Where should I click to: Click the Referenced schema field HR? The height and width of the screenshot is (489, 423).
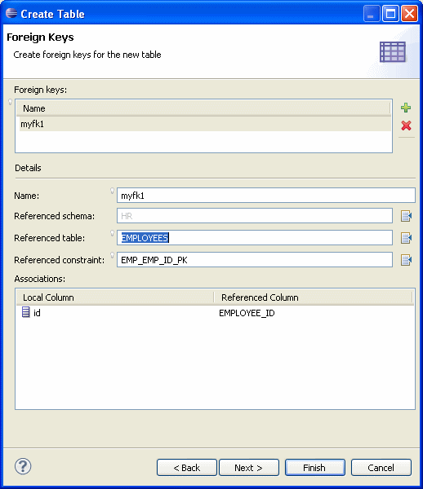[255, 216]
